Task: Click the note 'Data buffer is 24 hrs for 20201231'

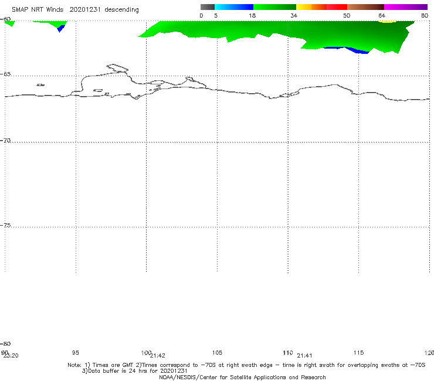Action: pyautogui.click(x=138, y=371)
